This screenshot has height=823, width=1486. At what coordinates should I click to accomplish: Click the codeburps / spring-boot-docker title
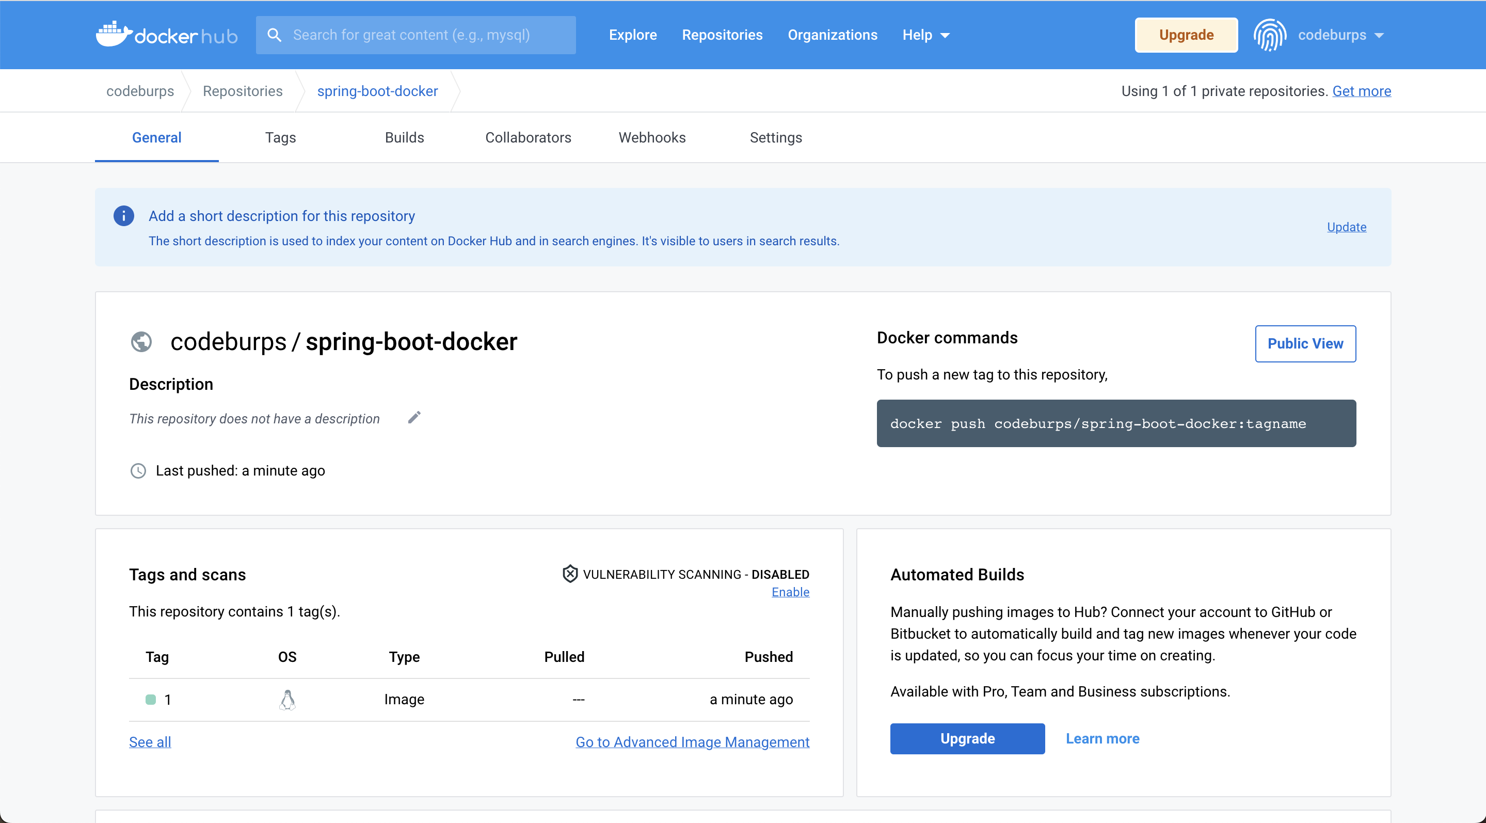tap(344, 342)
